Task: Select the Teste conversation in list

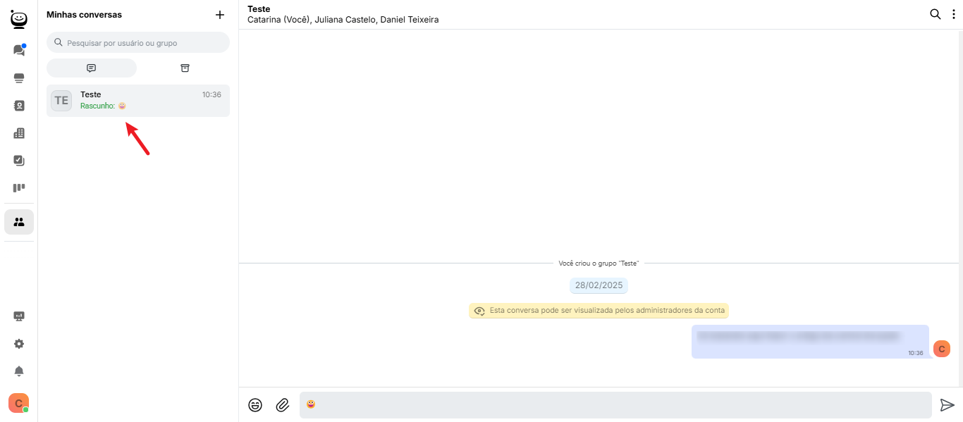Action: pyautogui.click(x=138, y=100)
